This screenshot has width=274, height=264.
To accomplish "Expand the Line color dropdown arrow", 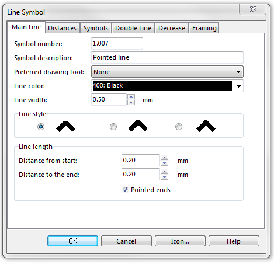I will pyautogui.click(x=238, y=86).
